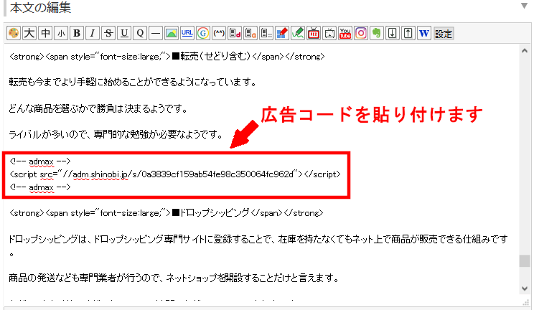Screen dimensions: 534x310
Task: Click the up arrow box icon
Action: pos(408,34)
